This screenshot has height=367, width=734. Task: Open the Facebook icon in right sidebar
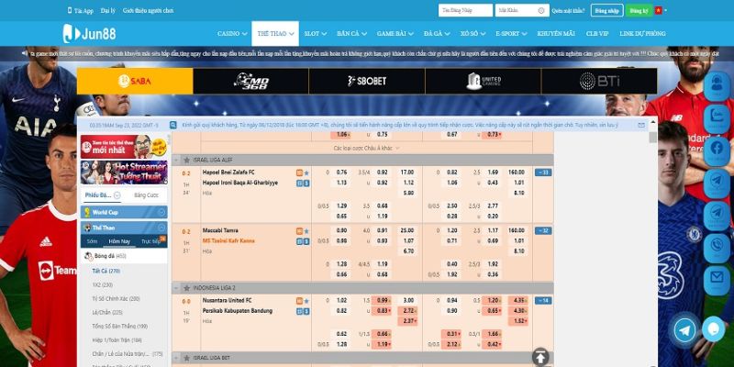tap(715, 148)
